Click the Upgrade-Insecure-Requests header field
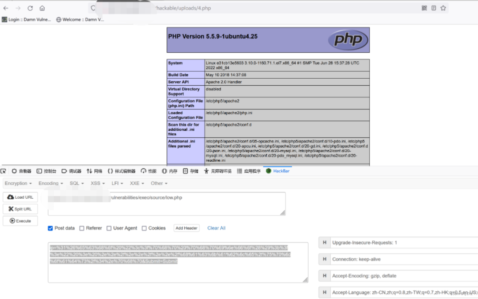 (x=404, y=243)
